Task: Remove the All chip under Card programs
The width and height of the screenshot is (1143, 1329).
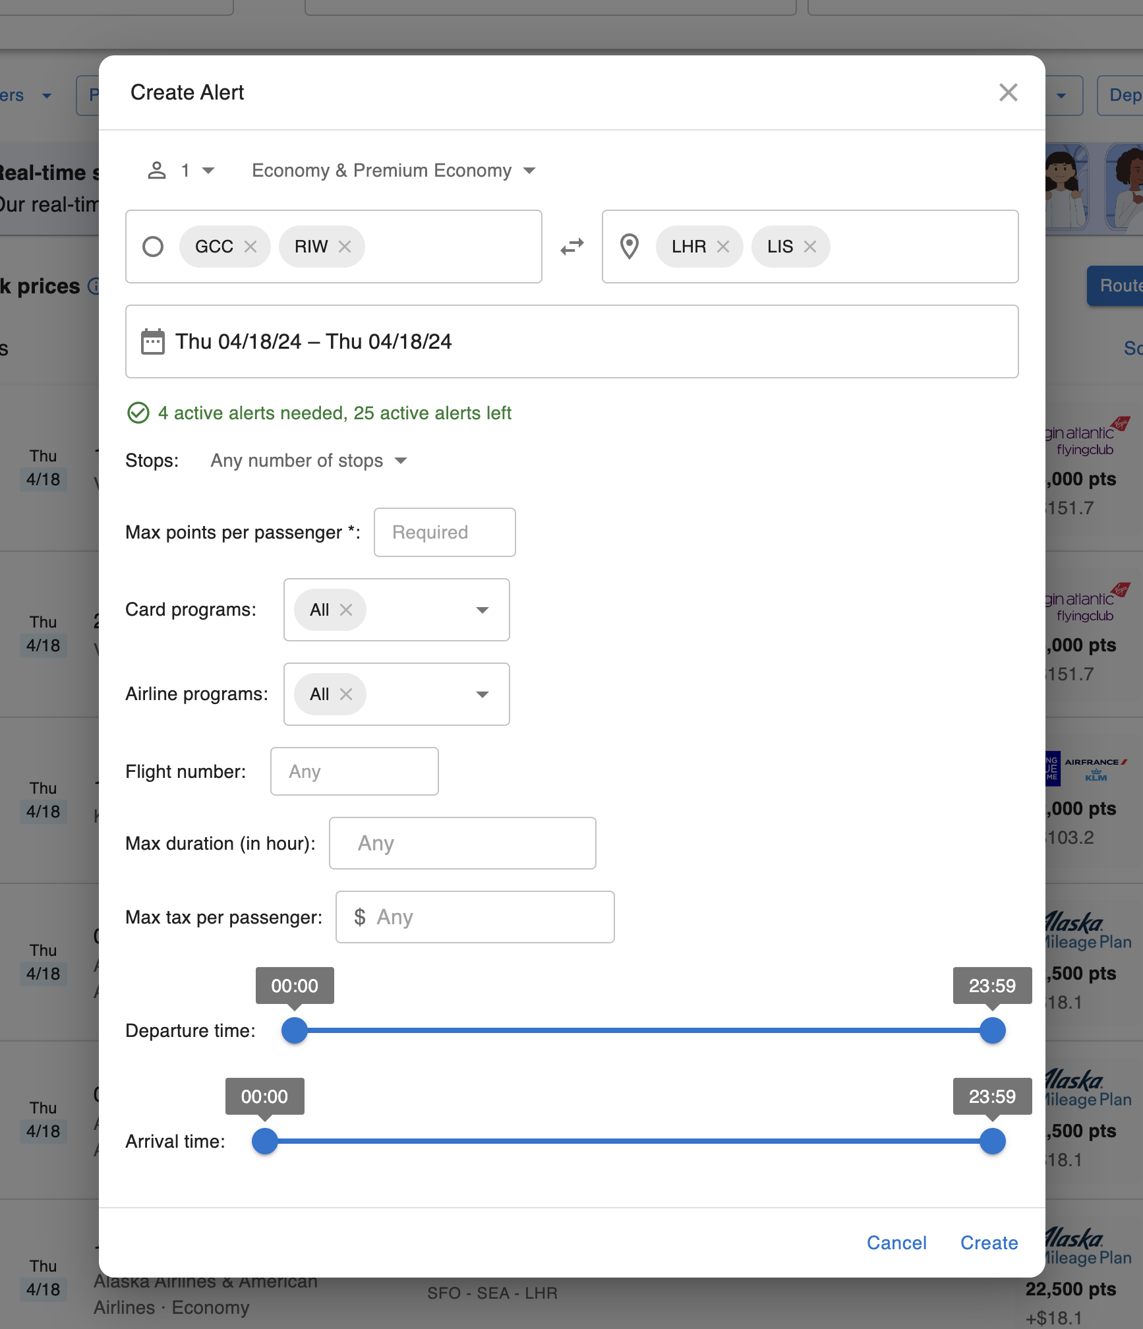Action: pyautogui.click(x=347, y=609)
